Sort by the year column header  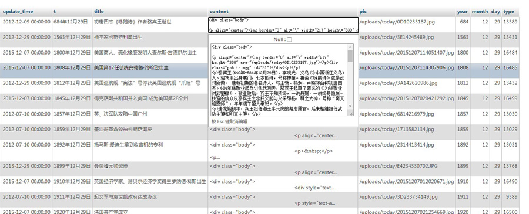point(462,12)
